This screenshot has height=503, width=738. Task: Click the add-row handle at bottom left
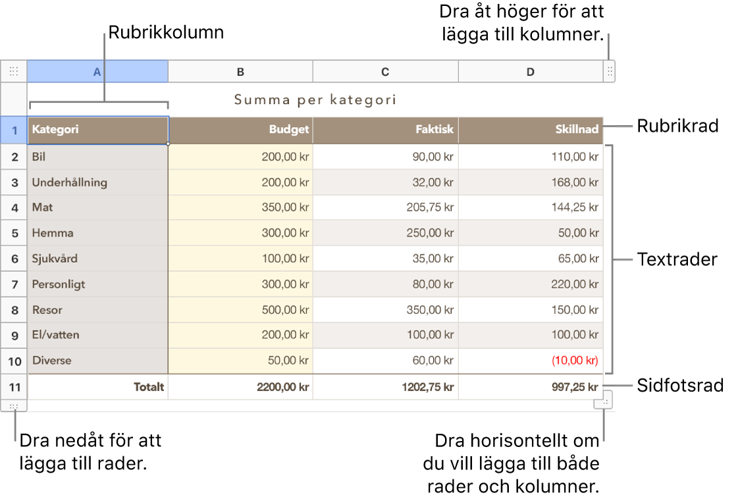[x=14, y=406]
